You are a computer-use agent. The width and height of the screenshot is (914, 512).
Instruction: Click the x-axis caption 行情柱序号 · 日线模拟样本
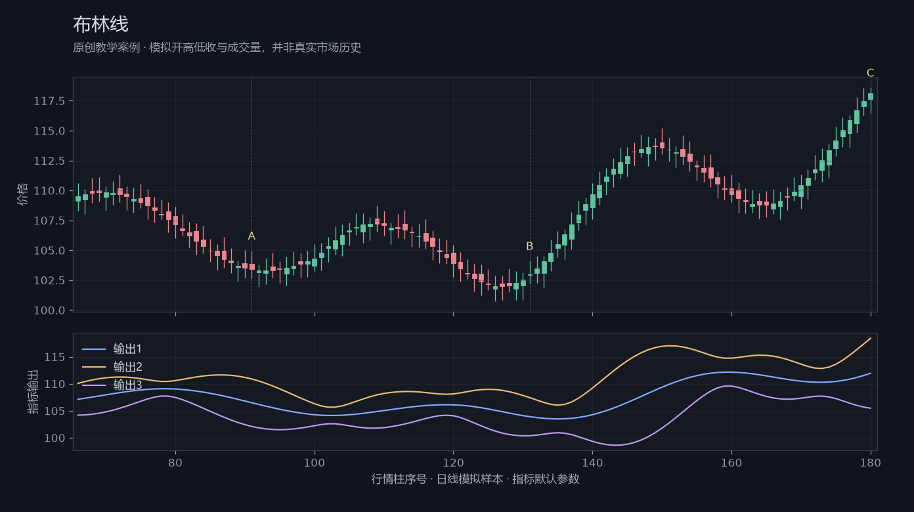[x=437, y=479]
